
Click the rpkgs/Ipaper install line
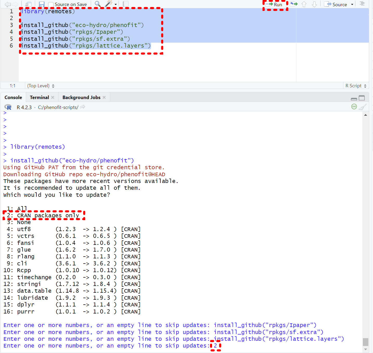pyautogui.click(x=72, y=32)
